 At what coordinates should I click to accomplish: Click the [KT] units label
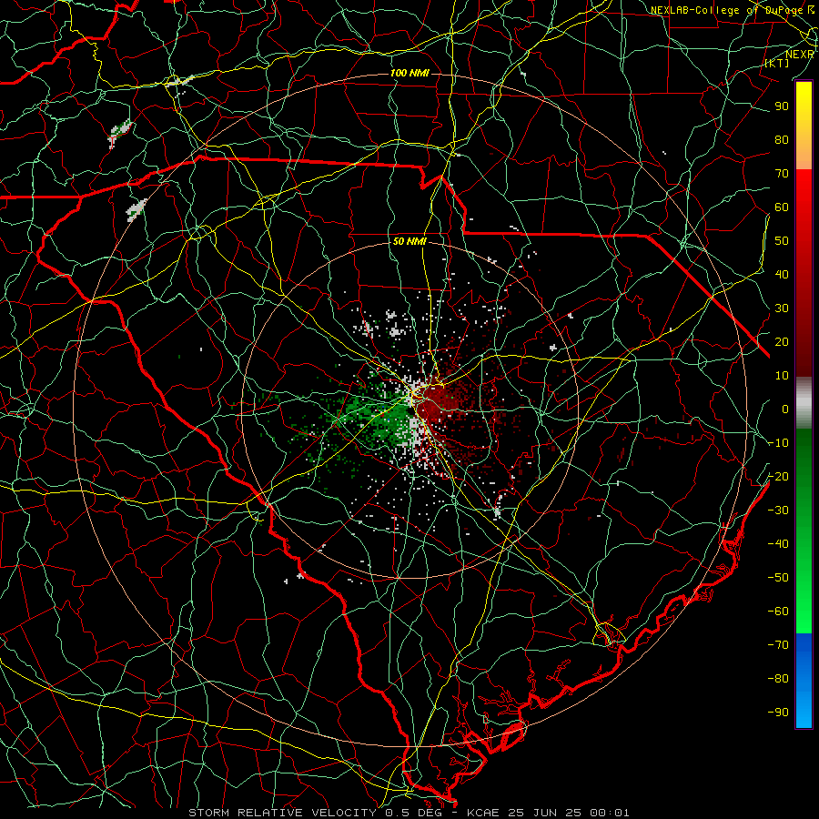click(x=777, y=63)
